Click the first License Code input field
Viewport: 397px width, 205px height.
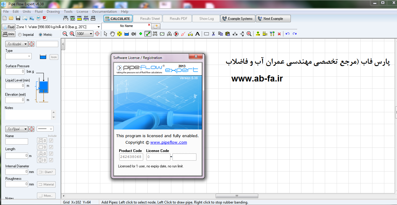tap(158, 157)
